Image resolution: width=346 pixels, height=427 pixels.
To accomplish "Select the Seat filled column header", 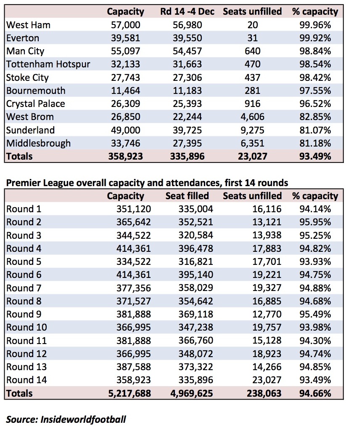I will 187,196.
